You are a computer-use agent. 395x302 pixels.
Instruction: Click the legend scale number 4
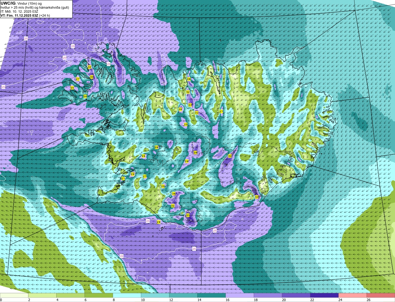57,300
